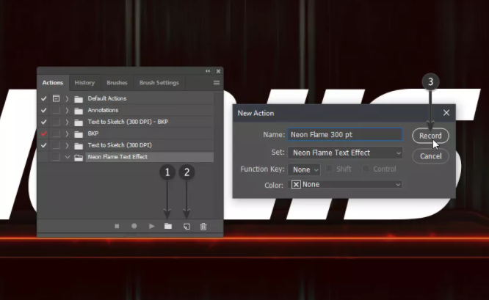The height and width of the screenshot is (300, 489).
Task: Open the Actions panel hamburger menu
Action: 217,83
